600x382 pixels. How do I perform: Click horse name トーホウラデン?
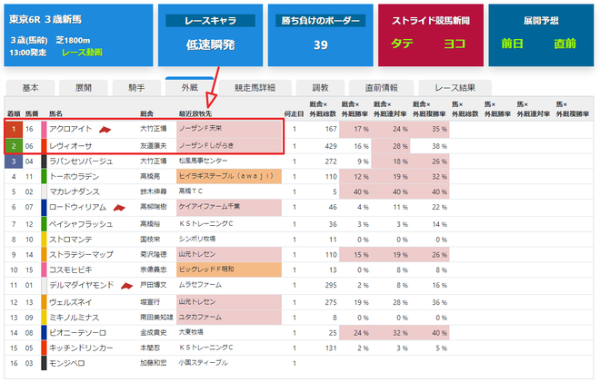[75, 177]
